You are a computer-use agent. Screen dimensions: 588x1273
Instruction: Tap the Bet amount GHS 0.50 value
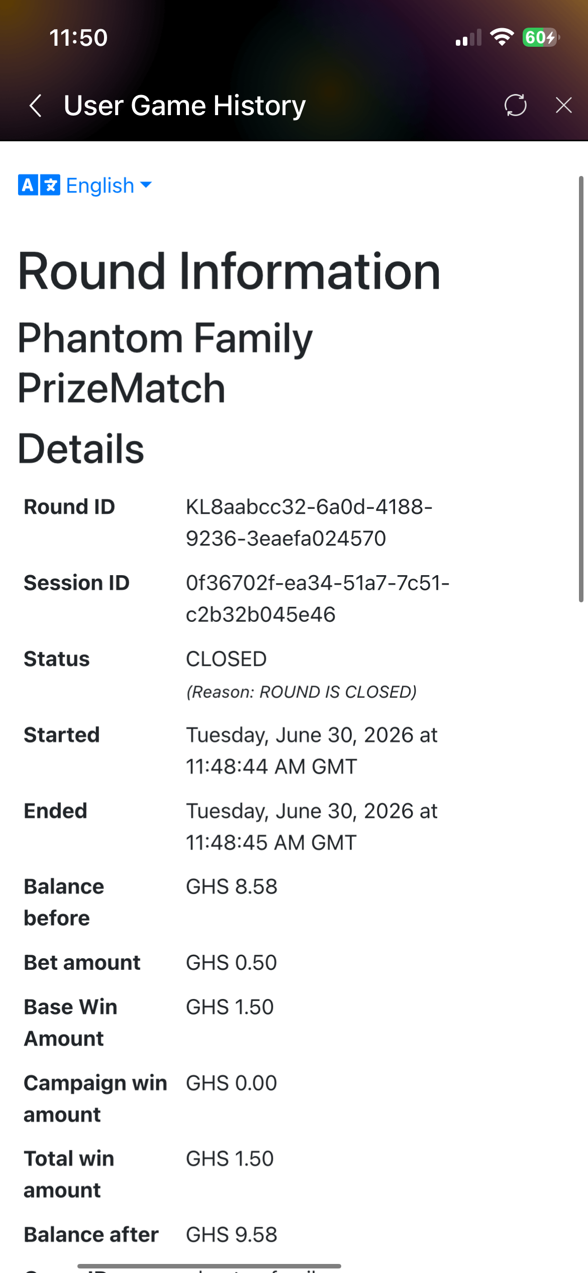coord(231,963)
